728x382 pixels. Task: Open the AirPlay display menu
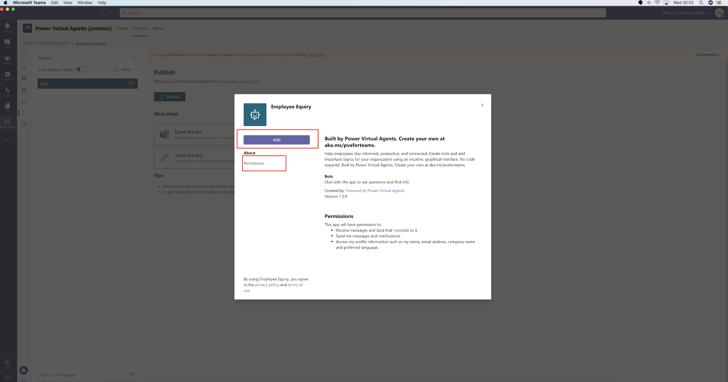tap(666, 2)
